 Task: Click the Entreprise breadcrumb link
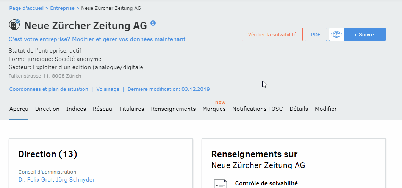[63, 8]
